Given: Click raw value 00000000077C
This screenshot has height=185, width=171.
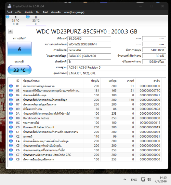Looking at the screenshot, I should click(150, 90).
